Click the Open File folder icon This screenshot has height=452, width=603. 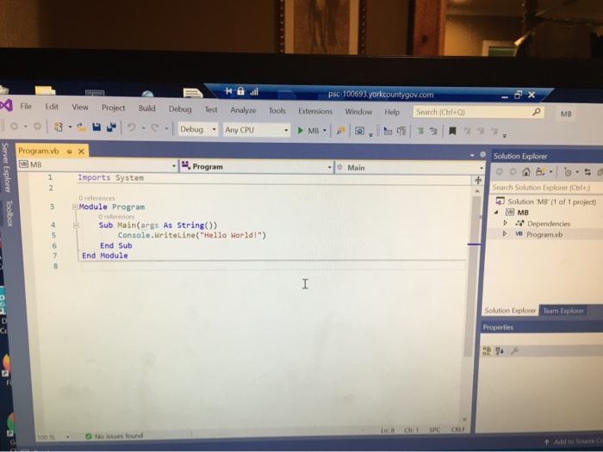click(x=81, y=127)
